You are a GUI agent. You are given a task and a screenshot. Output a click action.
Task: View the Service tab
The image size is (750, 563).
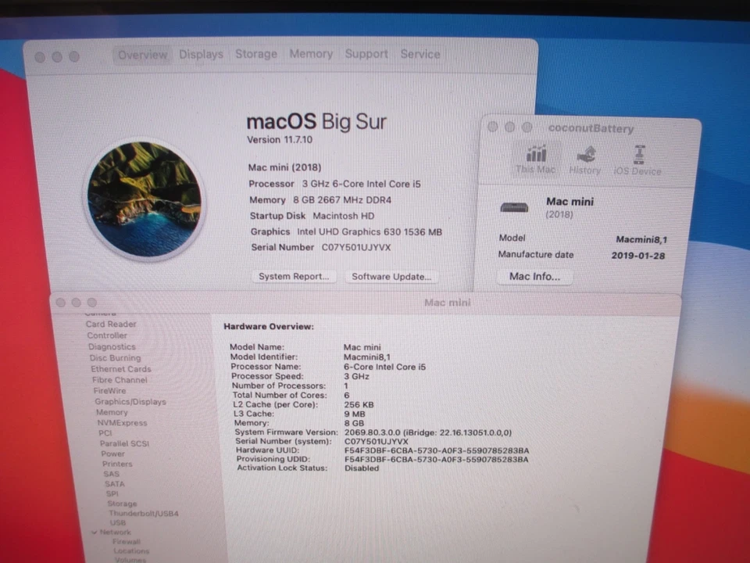click(x=420, y=54)
